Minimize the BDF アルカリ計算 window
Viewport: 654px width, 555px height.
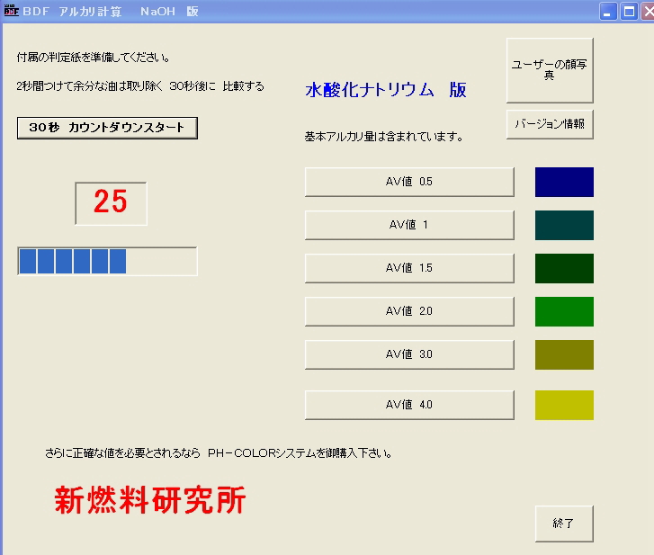coord(608,12)
